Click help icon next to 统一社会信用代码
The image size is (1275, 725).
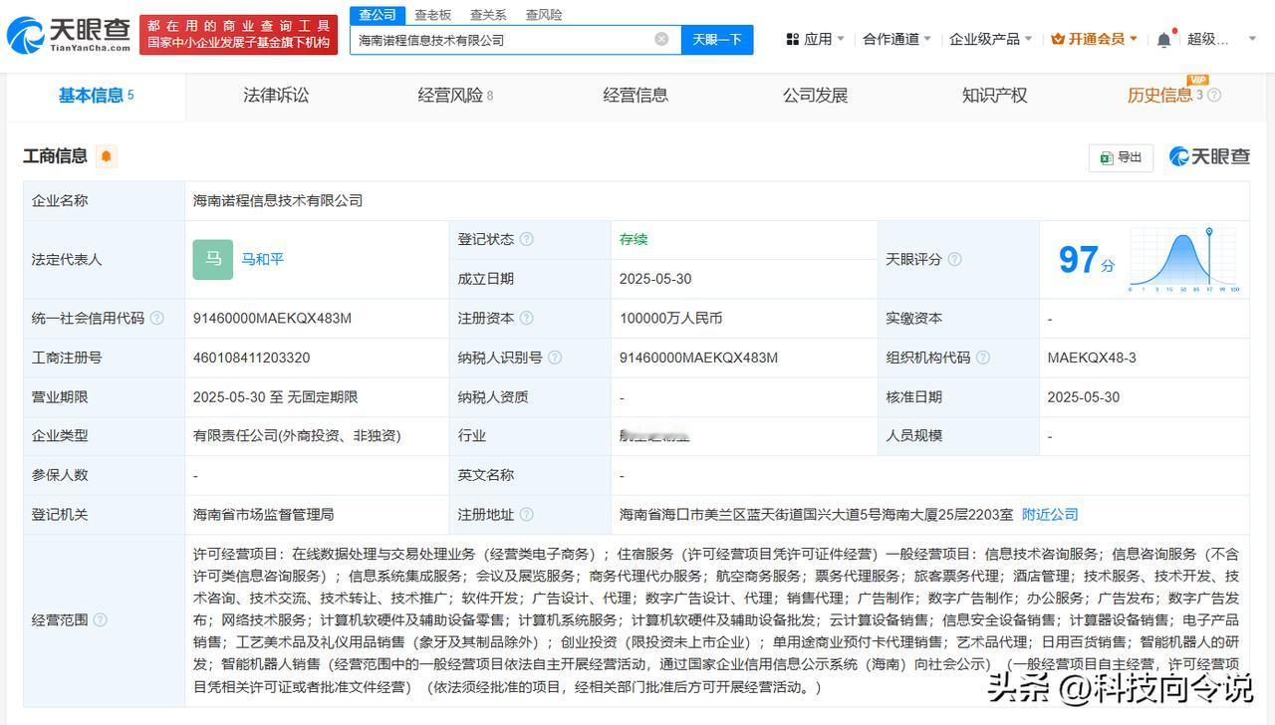(x=156, y=319)
